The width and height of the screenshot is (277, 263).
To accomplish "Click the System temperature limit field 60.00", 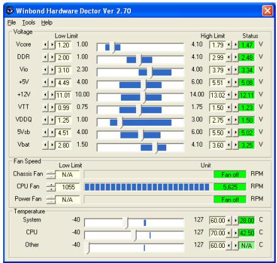I will click(218, 220).
